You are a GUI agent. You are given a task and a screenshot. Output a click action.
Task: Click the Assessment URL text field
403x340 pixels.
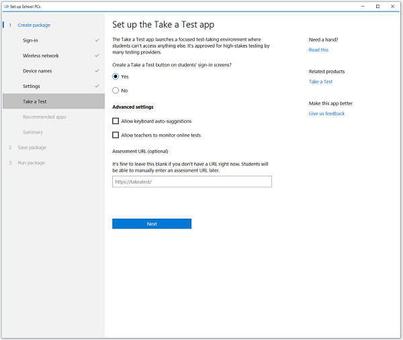pyautogui.click(x=191, y=182)
